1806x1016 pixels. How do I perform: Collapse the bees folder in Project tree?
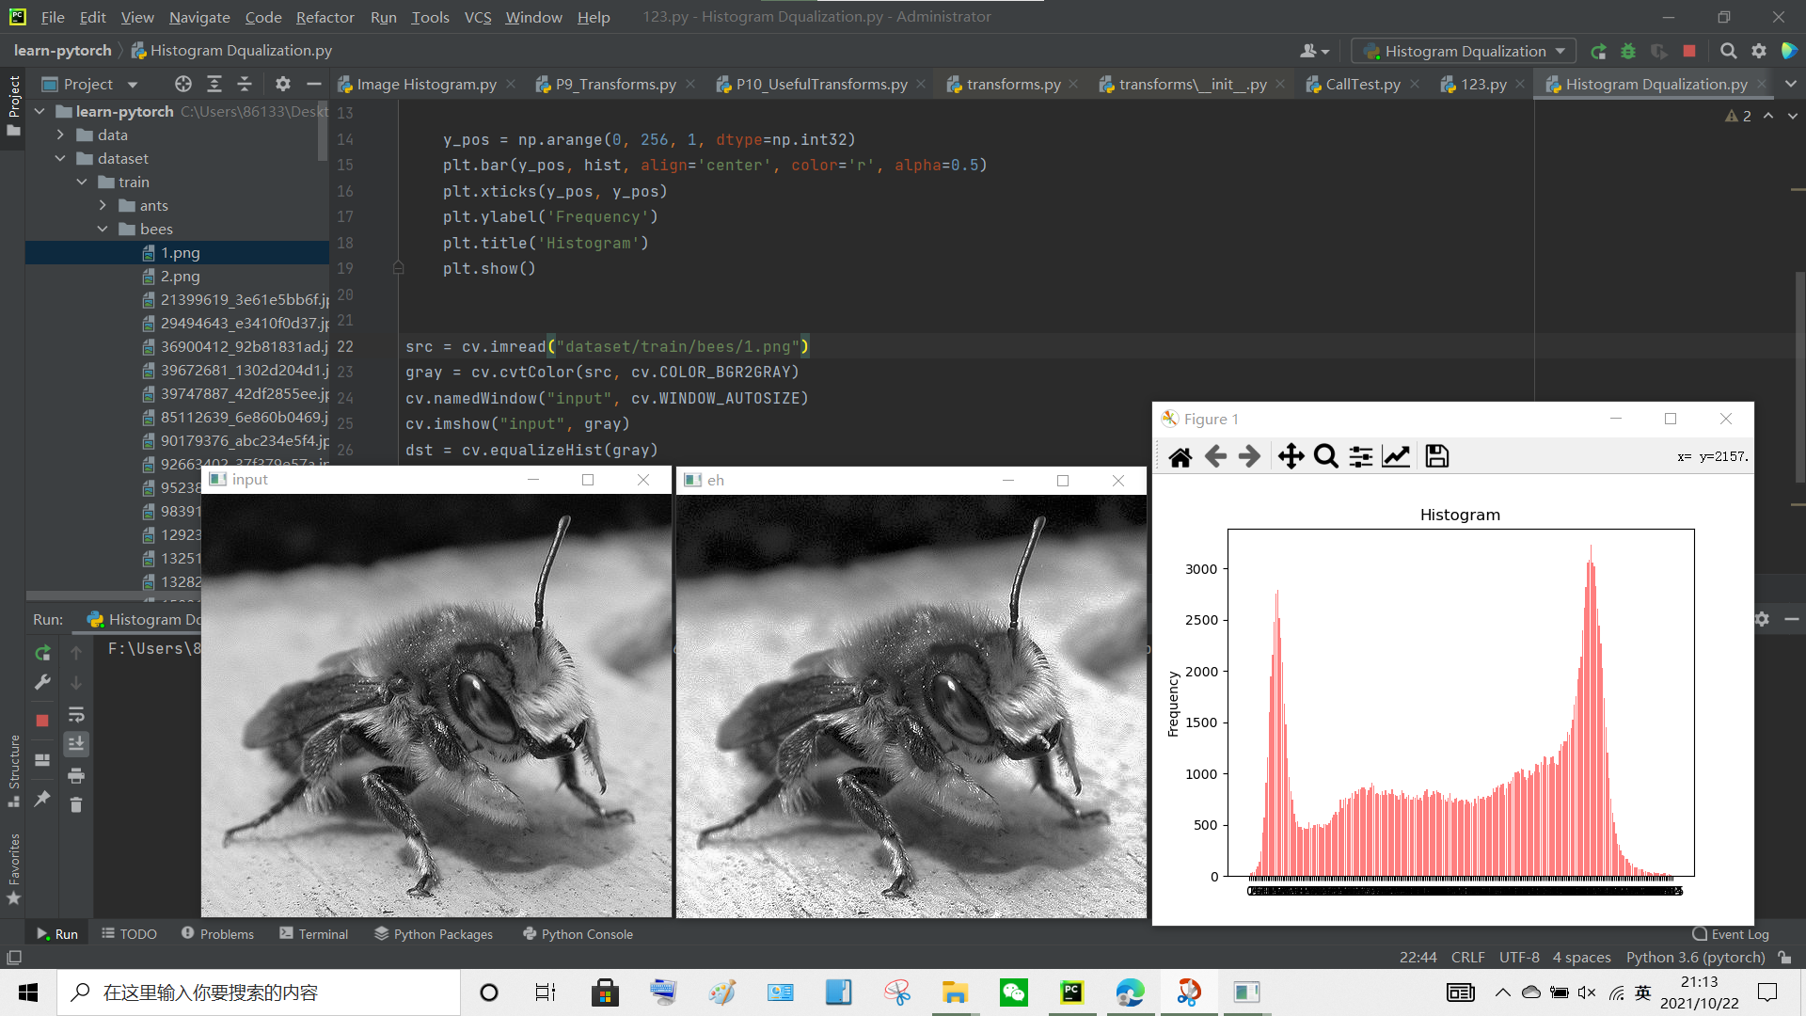[103, 229]
